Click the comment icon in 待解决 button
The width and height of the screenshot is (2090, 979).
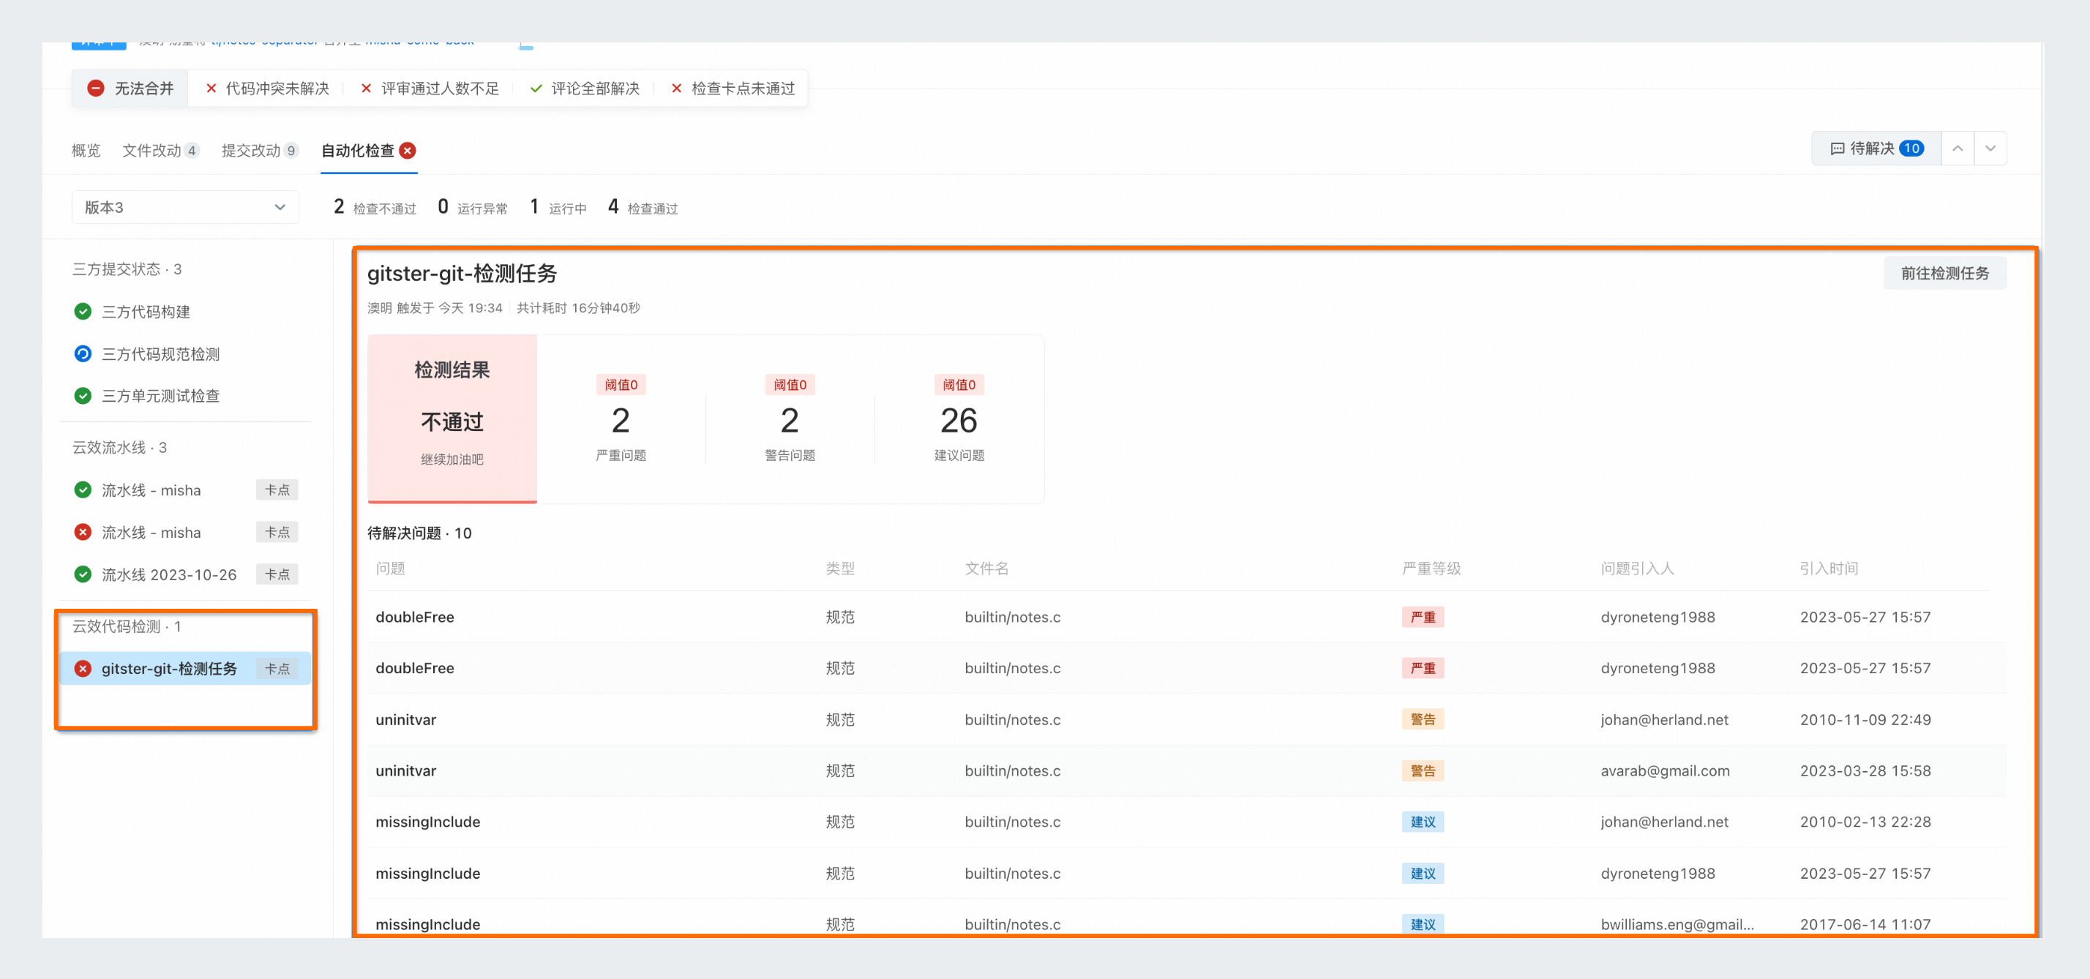coord(1838,149)
